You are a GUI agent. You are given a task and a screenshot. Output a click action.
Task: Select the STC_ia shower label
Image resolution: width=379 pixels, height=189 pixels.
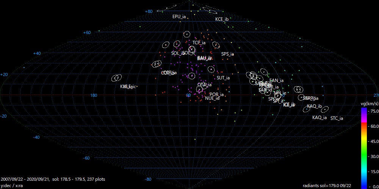pos(337,118)
